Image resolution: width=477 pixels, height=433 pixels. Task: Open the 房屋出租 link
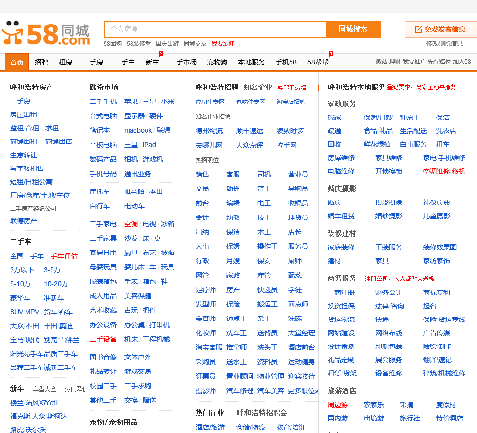pyautogui.click(x=24, y=115)
